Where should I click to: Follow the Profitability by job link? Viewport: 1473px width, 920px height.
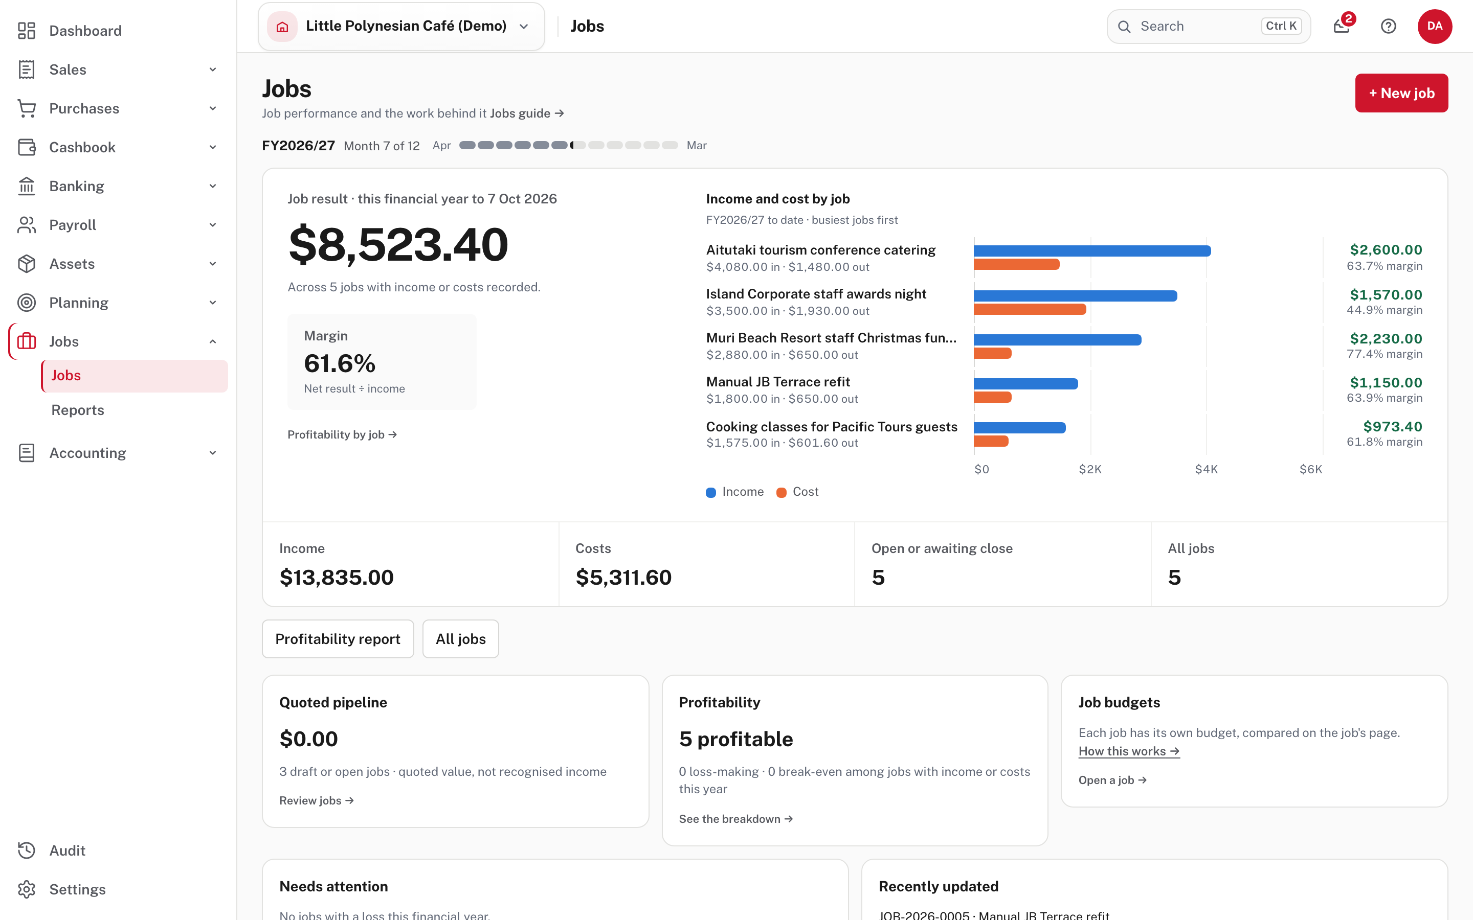[x=342, y=434]
